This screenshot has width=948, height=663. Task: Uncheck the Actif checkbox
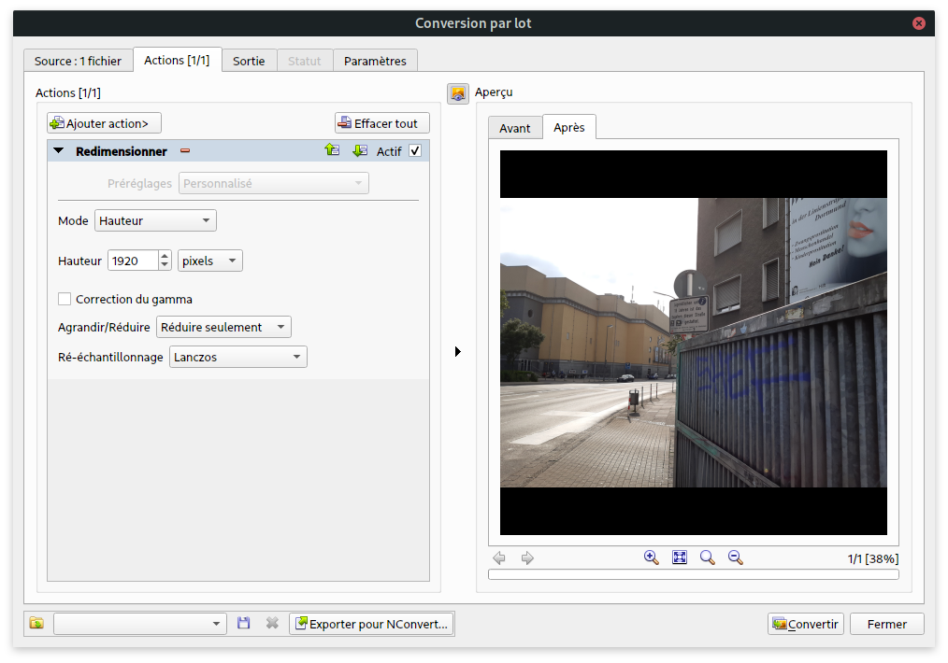coord(415,151)
